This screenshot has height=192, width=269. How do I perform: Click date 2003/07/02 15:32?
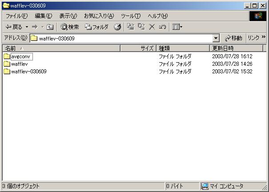[x=232, y=71]
